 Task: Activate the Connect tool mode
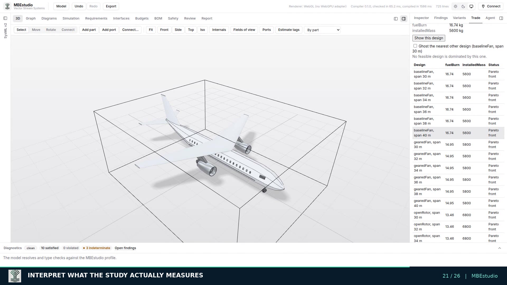68,30
